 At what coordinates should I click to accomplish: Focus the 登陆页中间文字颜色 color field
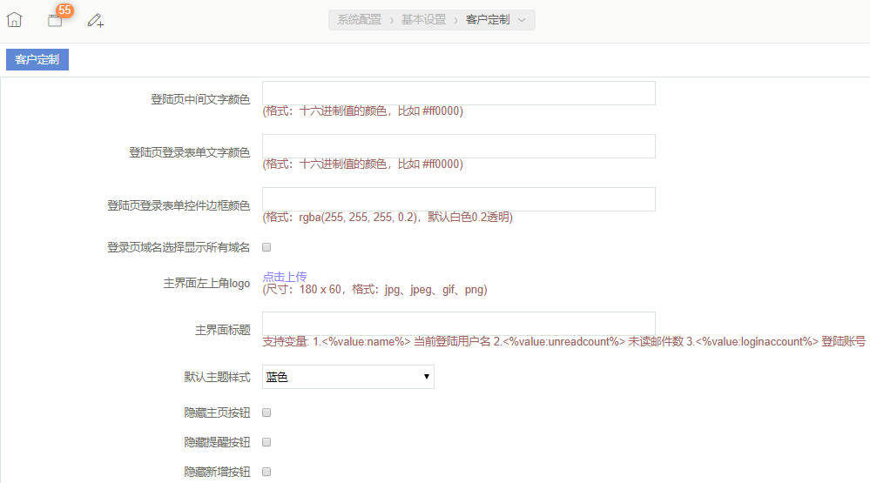coord(458,93)
